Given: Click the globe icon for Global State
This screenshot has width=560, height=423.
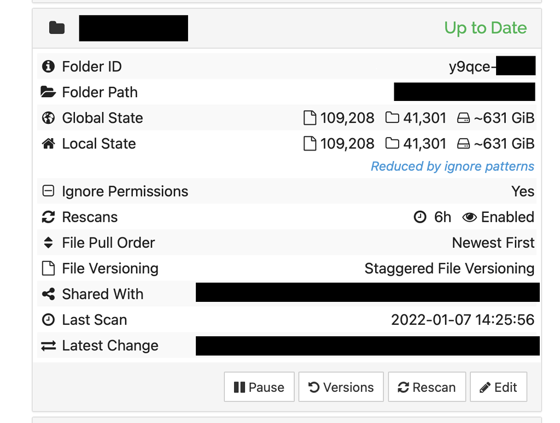Looking at the screenshot, I should click(49, 117).
